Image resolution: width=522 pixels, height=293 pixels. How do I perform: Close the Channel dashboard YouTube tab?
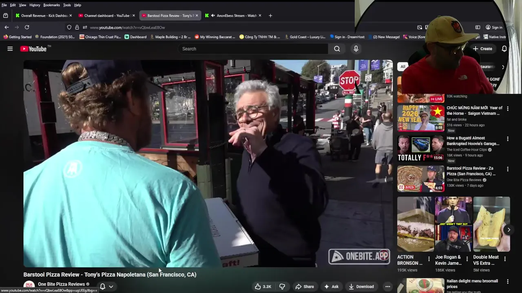point(133,15)
